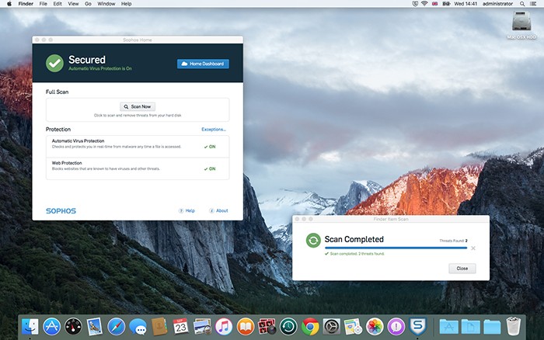Close the Finder Item Scan dialog
Image resolution: width=544 pixels, height=340 pixels.
pos(462,269)
